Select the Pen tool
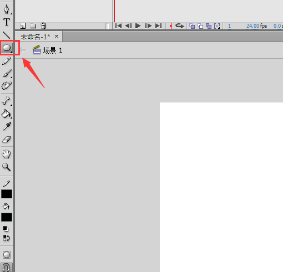The width and height of the screenshot is (283, 272). [7, 9]
